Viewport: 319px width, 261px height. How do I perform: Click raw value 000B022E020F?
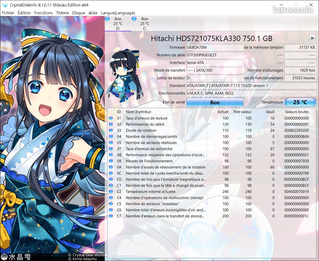pyautogui.click(x=296, y=130)
